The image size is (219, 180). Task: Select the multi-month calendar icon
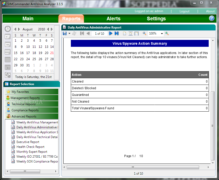point(7,67)
